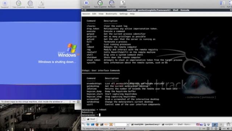Click Konsole title bar window menu icon

(x=83, y=10)
